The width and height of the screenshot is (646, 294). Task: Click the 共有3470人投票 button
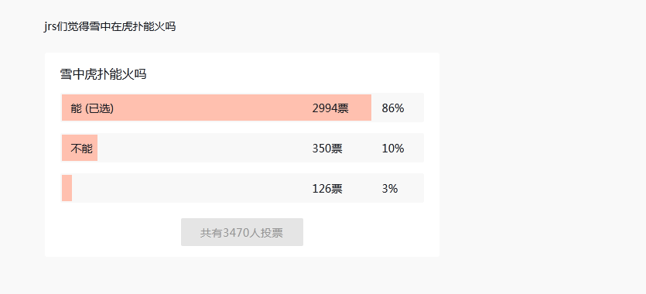coord(242,232)
